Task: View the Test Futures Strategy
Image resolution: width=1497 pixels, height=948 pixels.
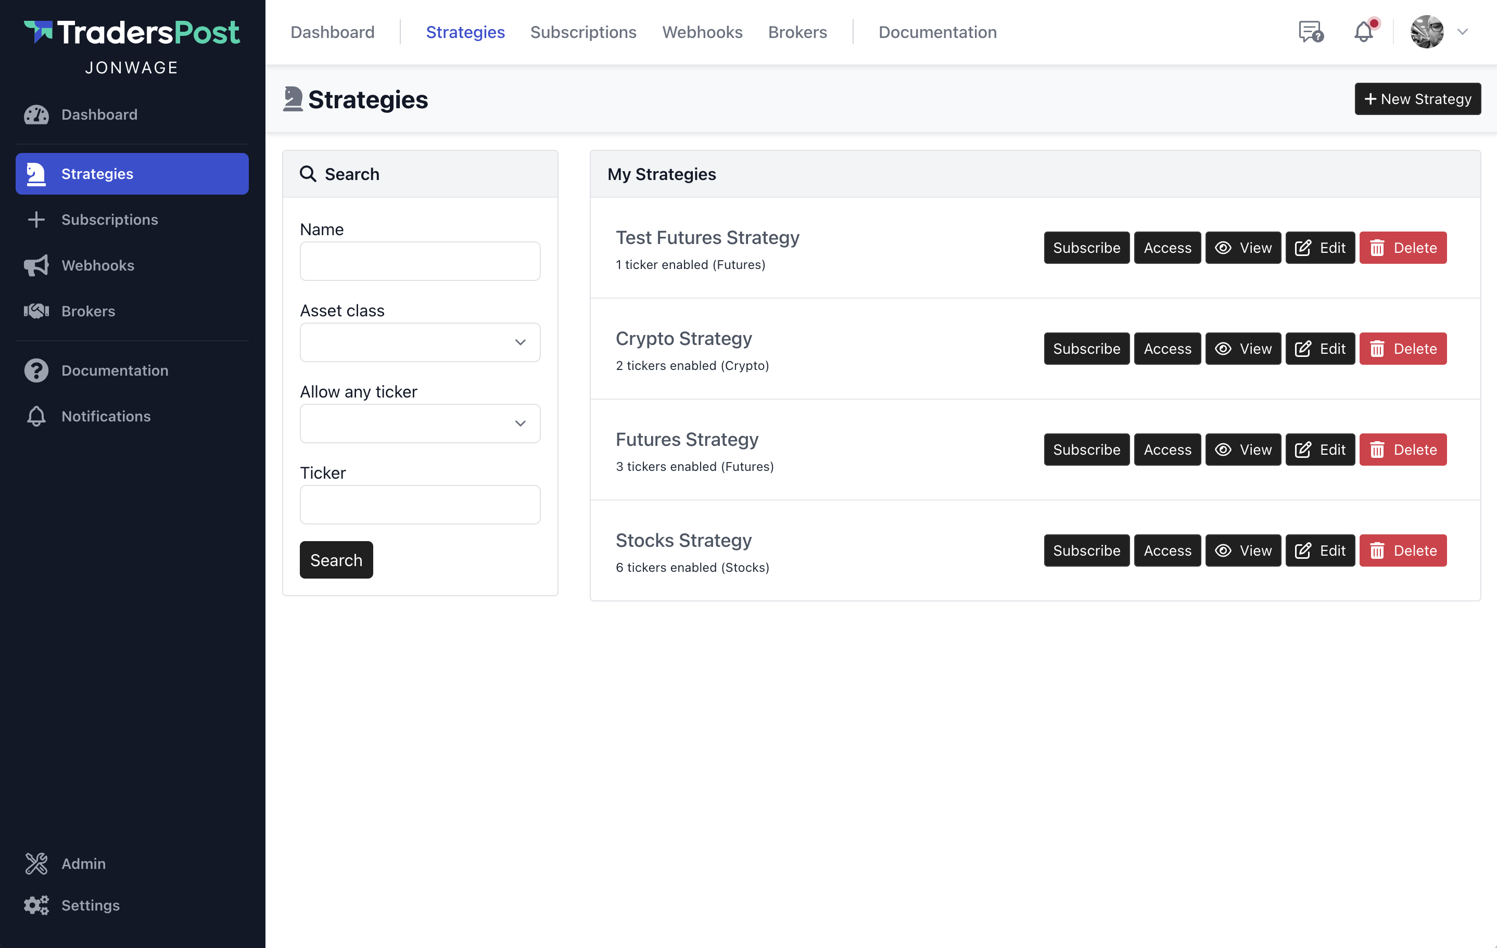Action: (1243, 248)
